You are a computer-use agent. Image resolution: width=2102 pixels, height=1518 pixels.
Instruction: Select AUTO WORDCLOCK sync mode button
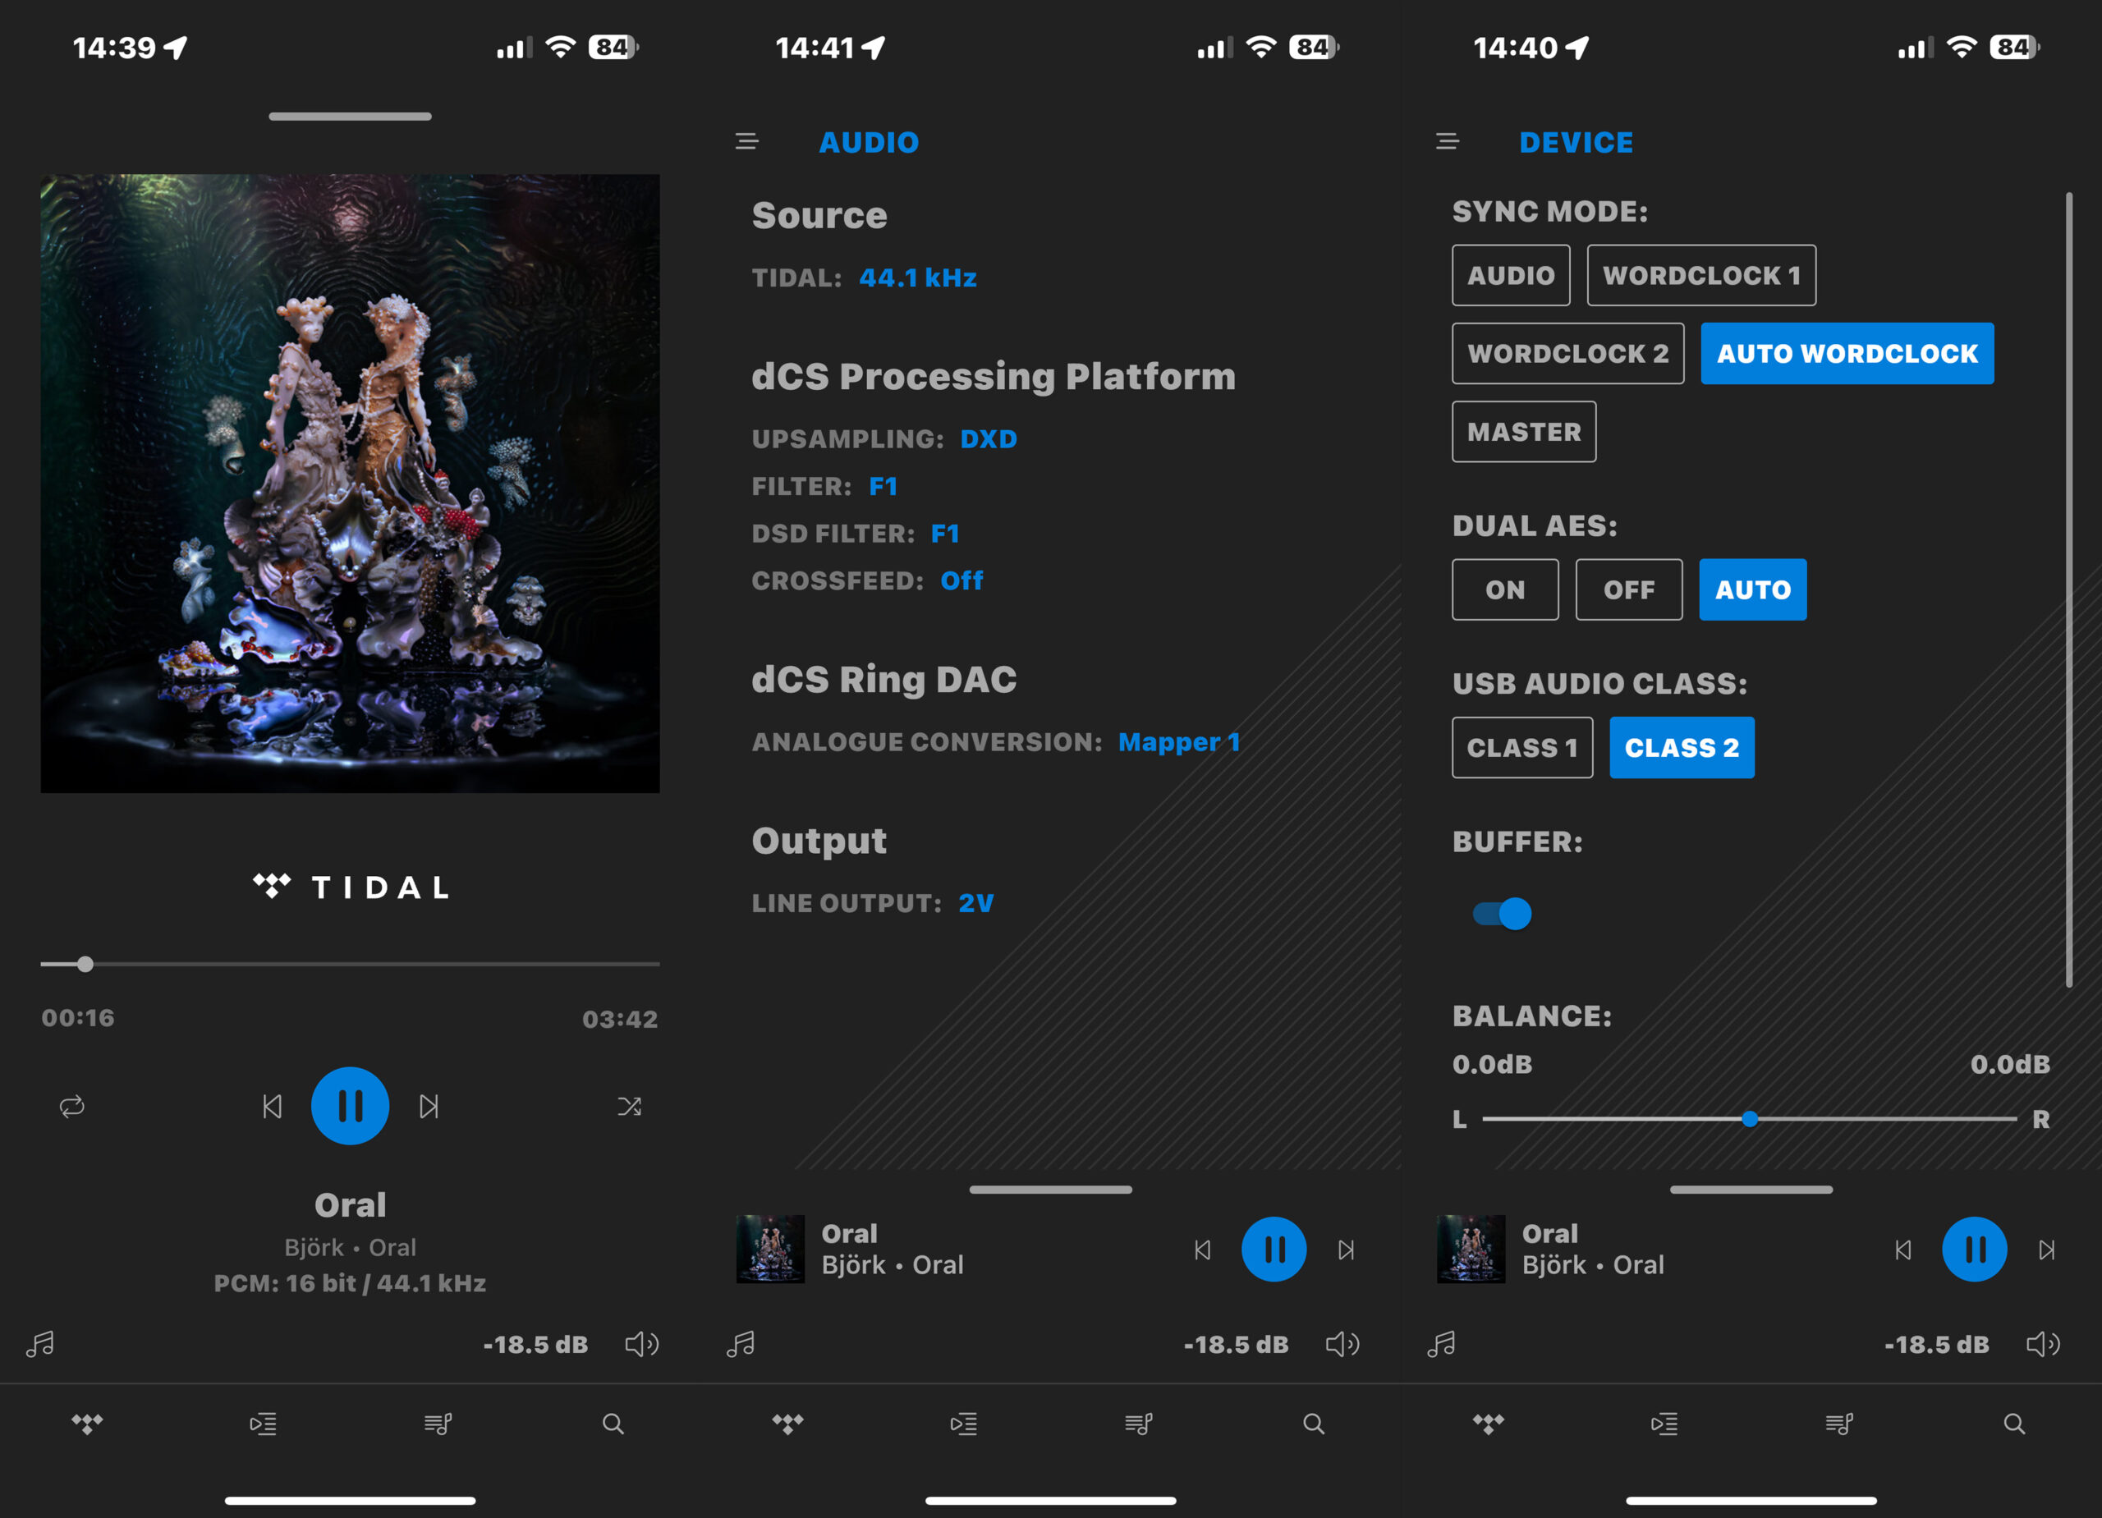click(1849, 352)
